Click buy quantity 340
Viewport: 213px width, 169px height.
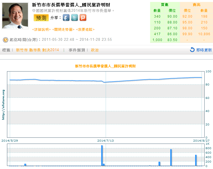point(157,16)
